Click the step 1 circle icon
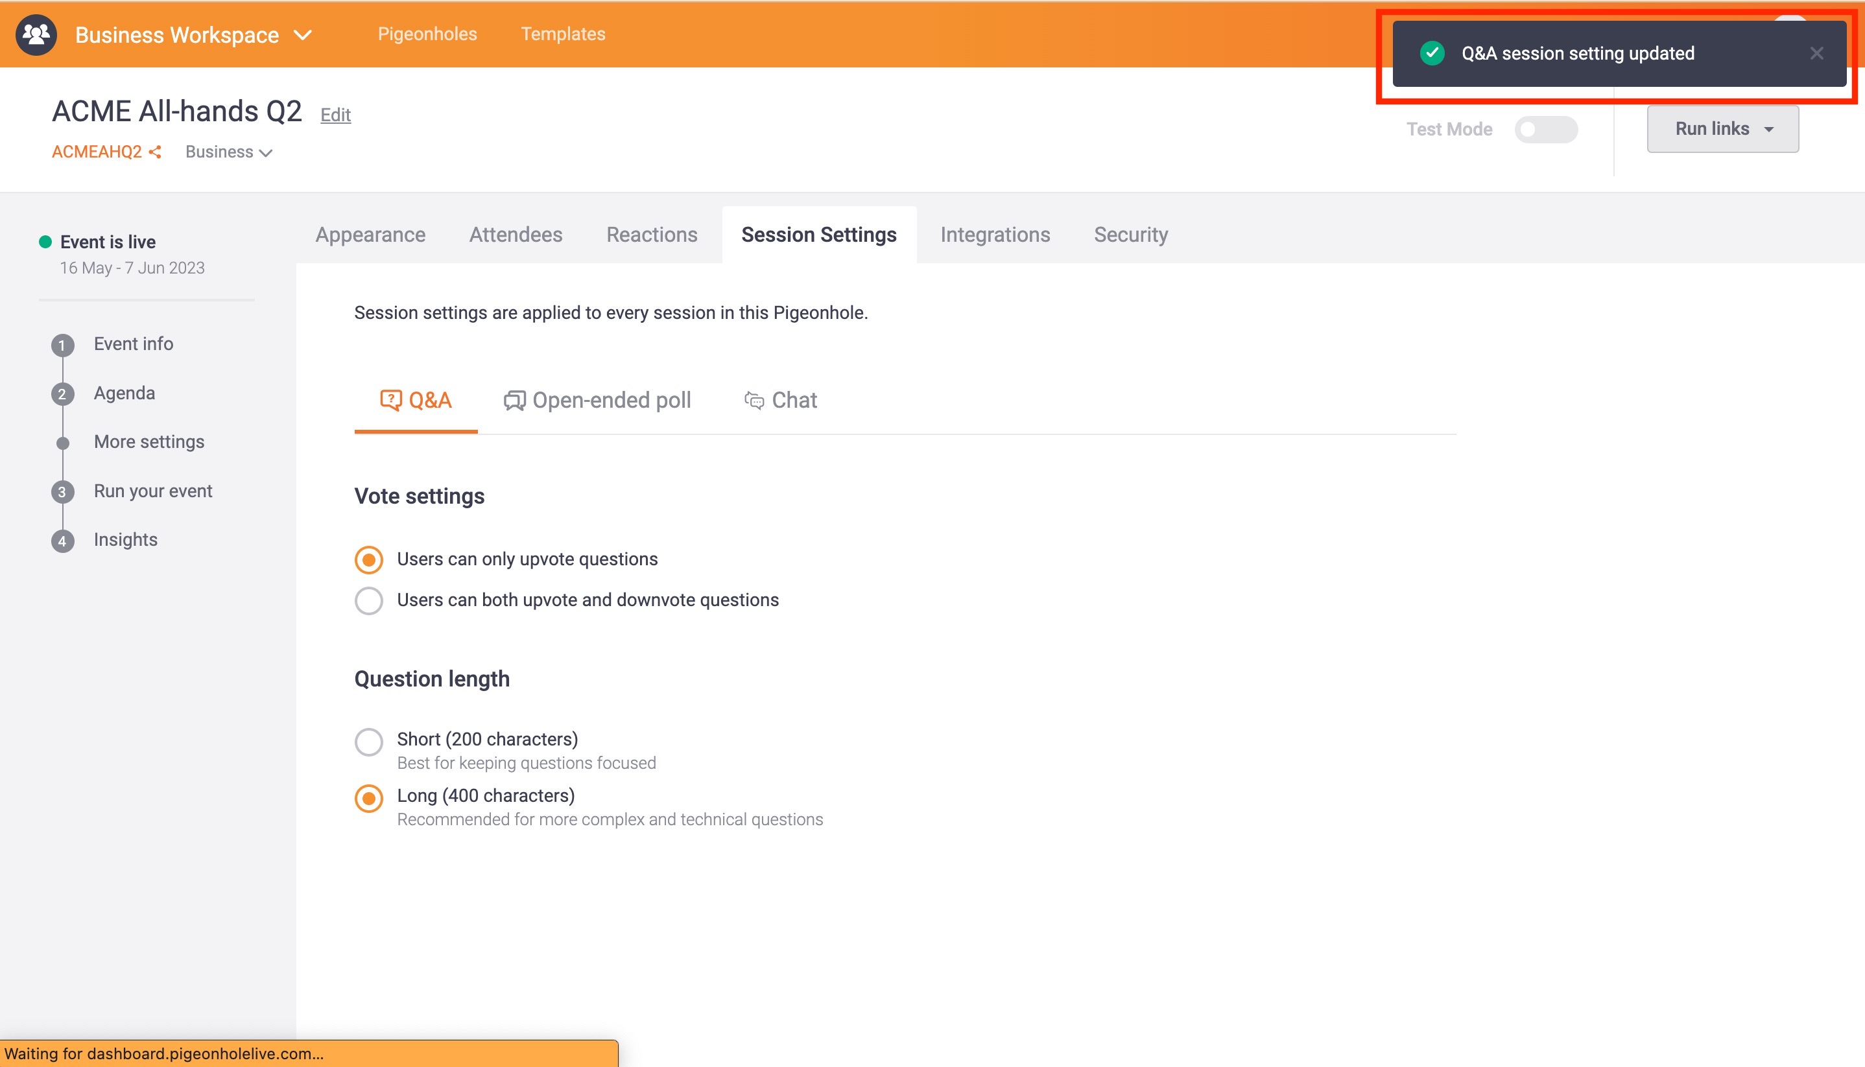The height and width of the screenshot is (1067, 1865). (62, 345)
